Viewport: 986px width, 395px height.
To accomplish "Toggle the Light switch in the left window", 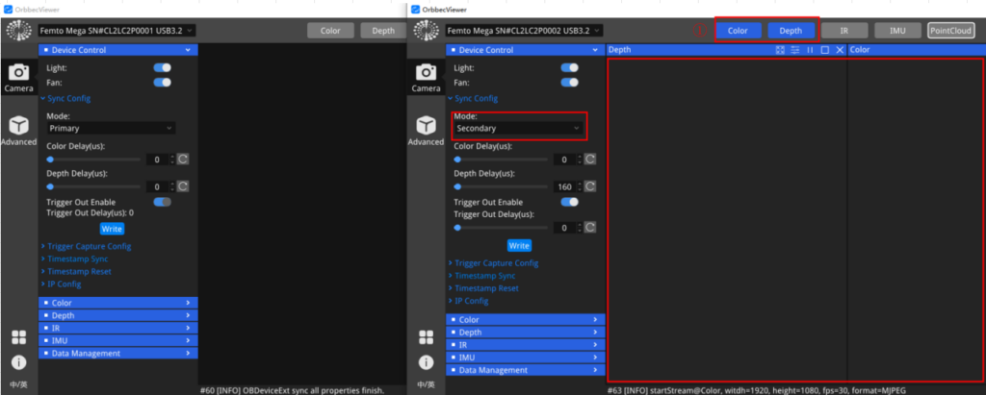I will pyautogui.click(x=163, y=68).
